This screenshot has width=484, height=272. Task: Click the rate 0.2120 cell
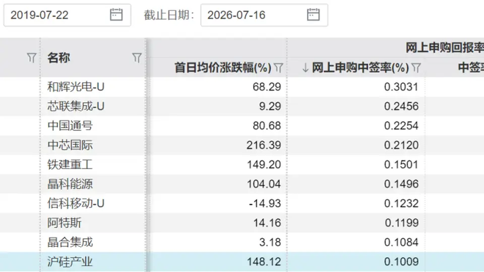click(401, 145)
